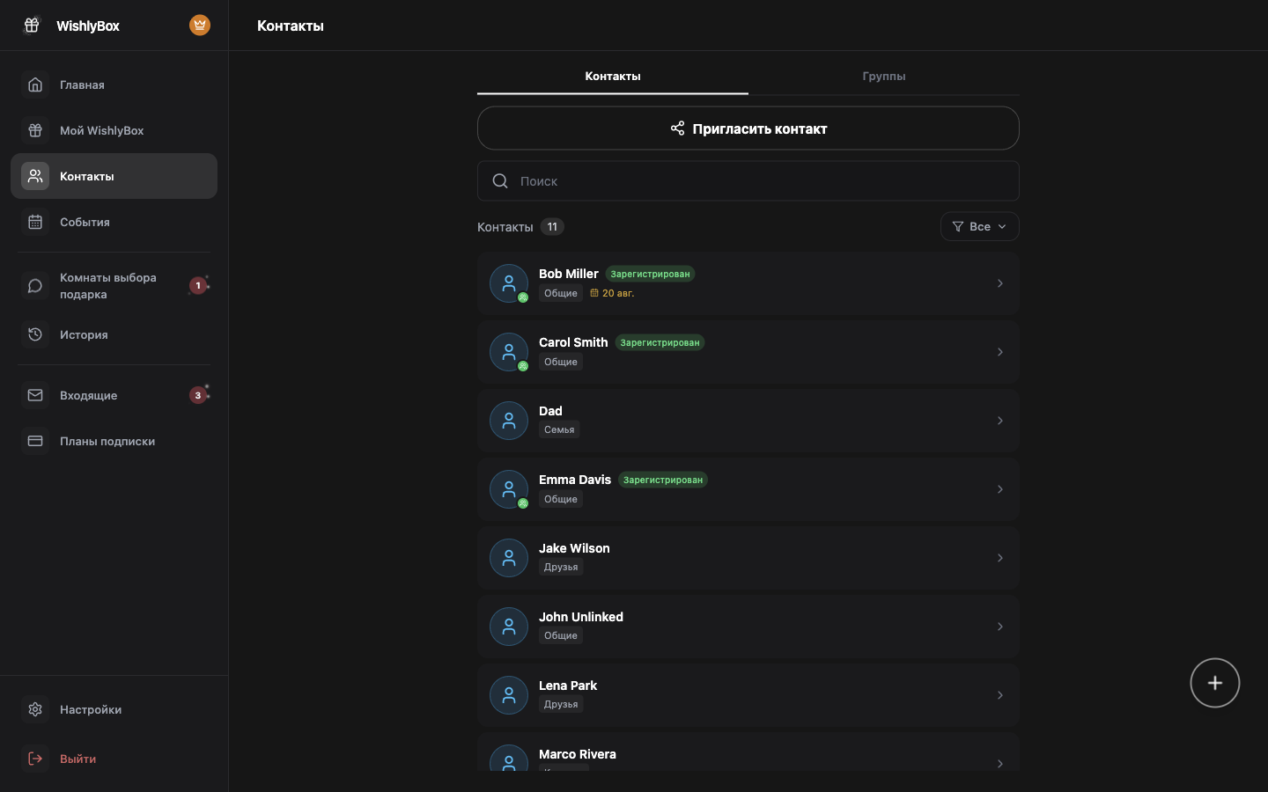Viewport: 1268px width, 792px height.
Task: Click John Unlinked's avatar icon
Action: (509, 627)
